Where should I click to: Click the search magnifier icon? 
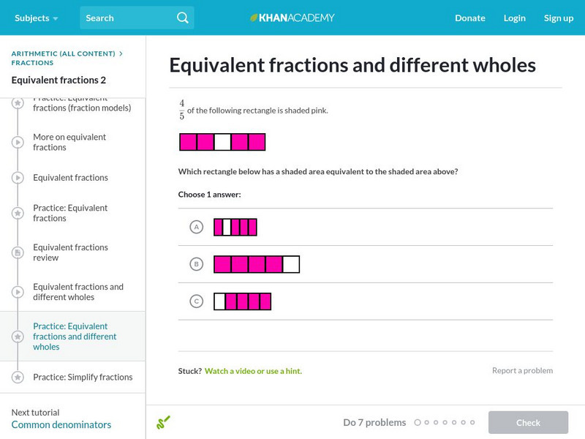pyautogui.click(x=182, y=18)
